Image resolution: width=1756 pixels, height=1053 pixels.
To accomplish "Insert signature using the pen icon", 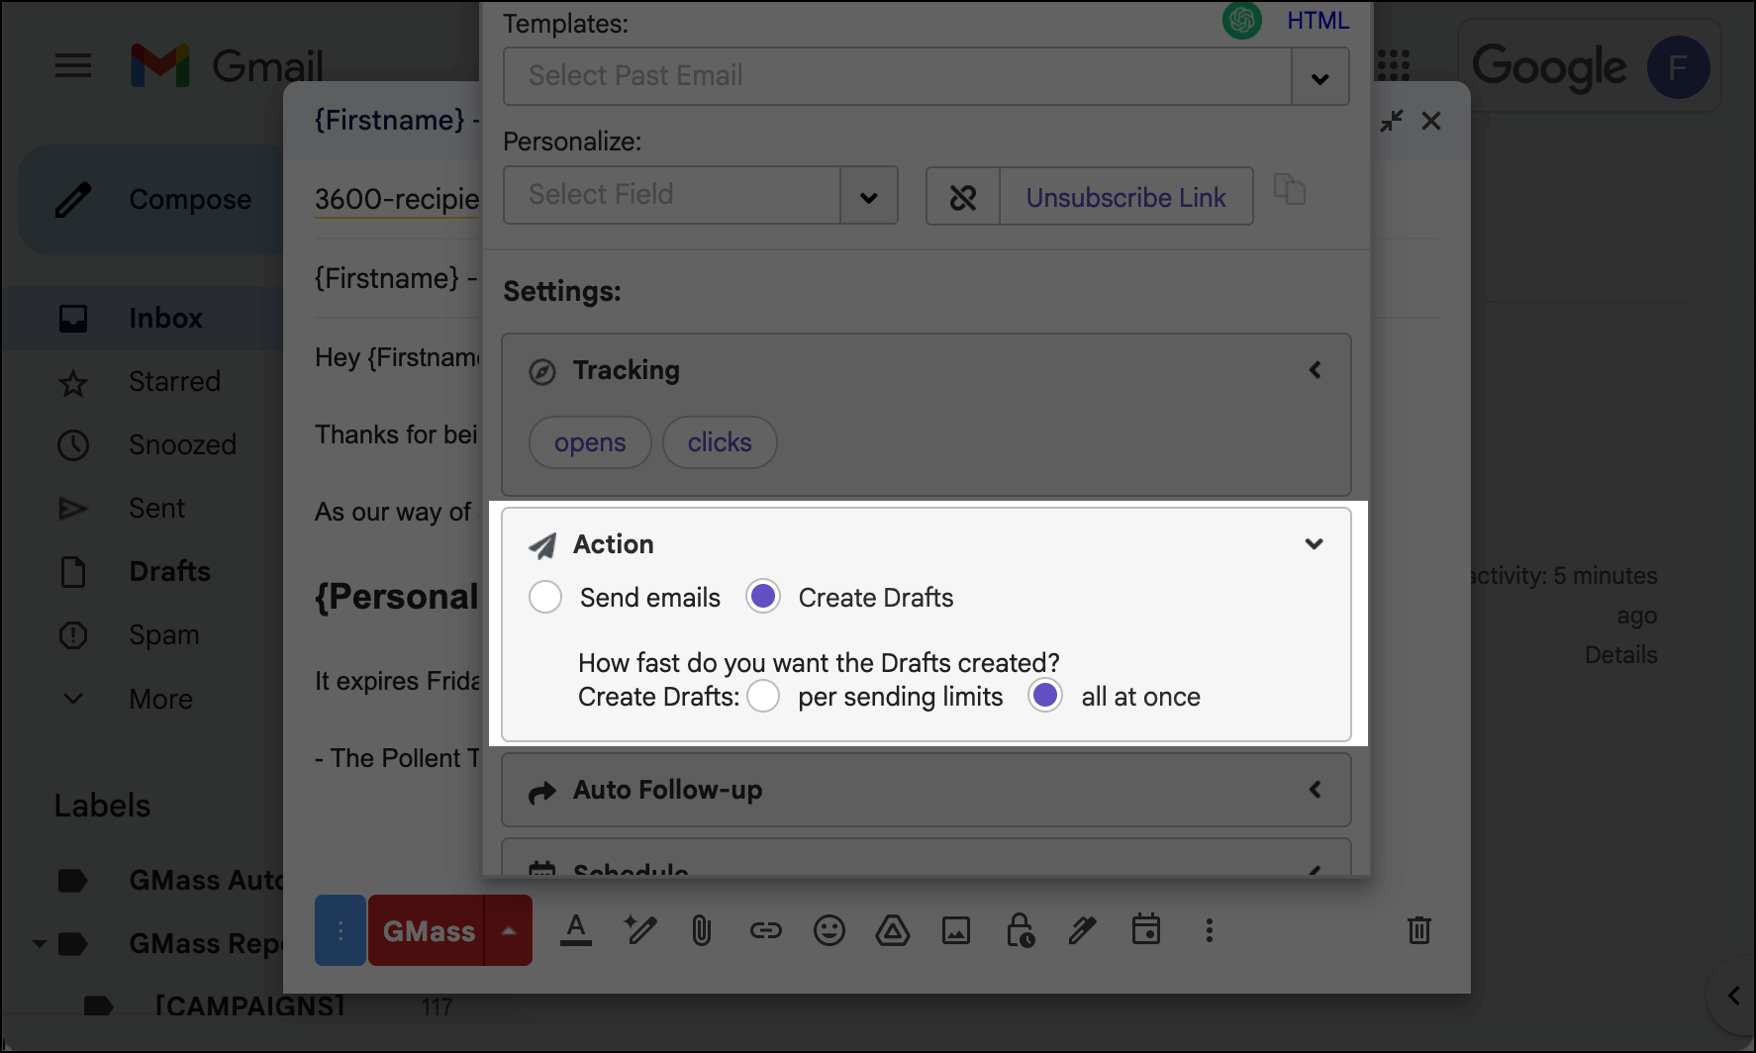I will [x=1082, y=930].
